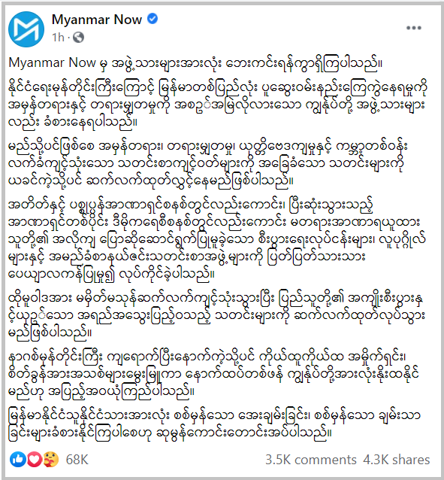444x480 pixels.
Task: Open the 4.3K shares link
Action: tap(397, 460)
